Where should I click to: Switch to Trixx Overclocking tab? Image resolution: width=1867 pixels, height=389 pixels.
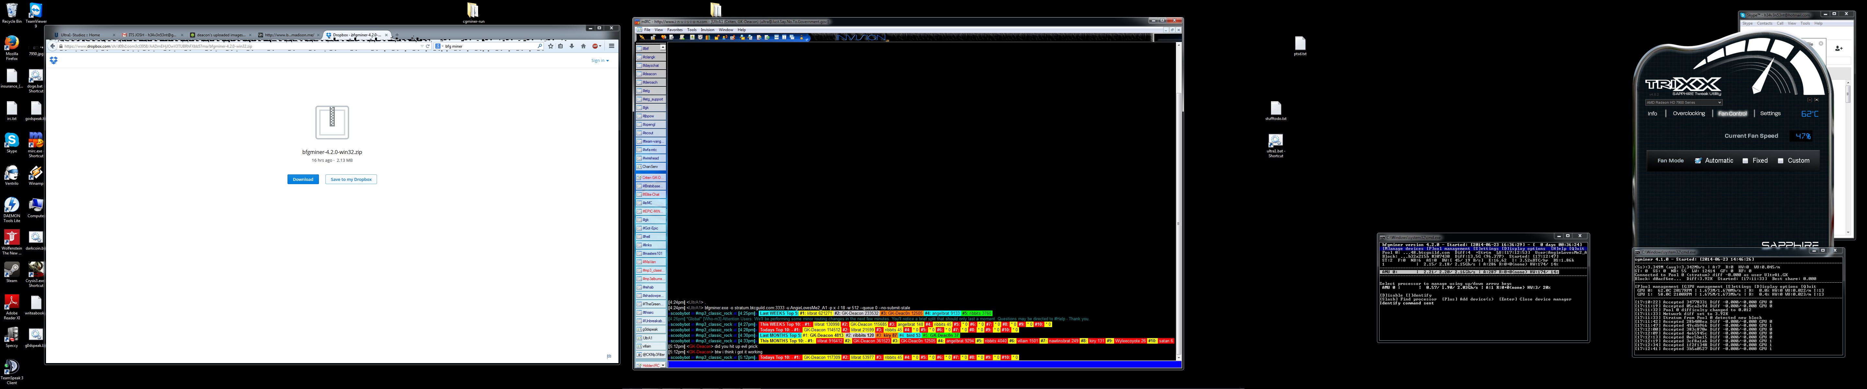(x=1689, y=114)
